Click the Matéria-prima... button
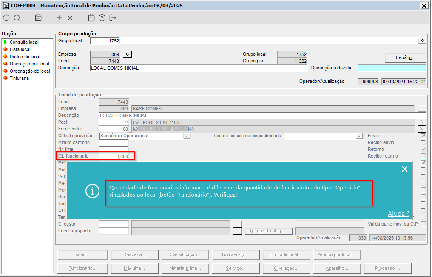This screenshot has width=432, height=277. click(185, 268)
